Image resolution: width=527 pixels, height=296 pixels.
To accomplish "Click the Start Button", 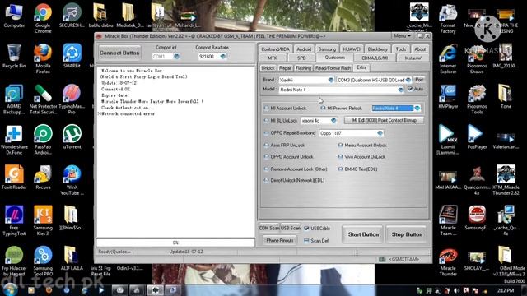I will (363, 234).
